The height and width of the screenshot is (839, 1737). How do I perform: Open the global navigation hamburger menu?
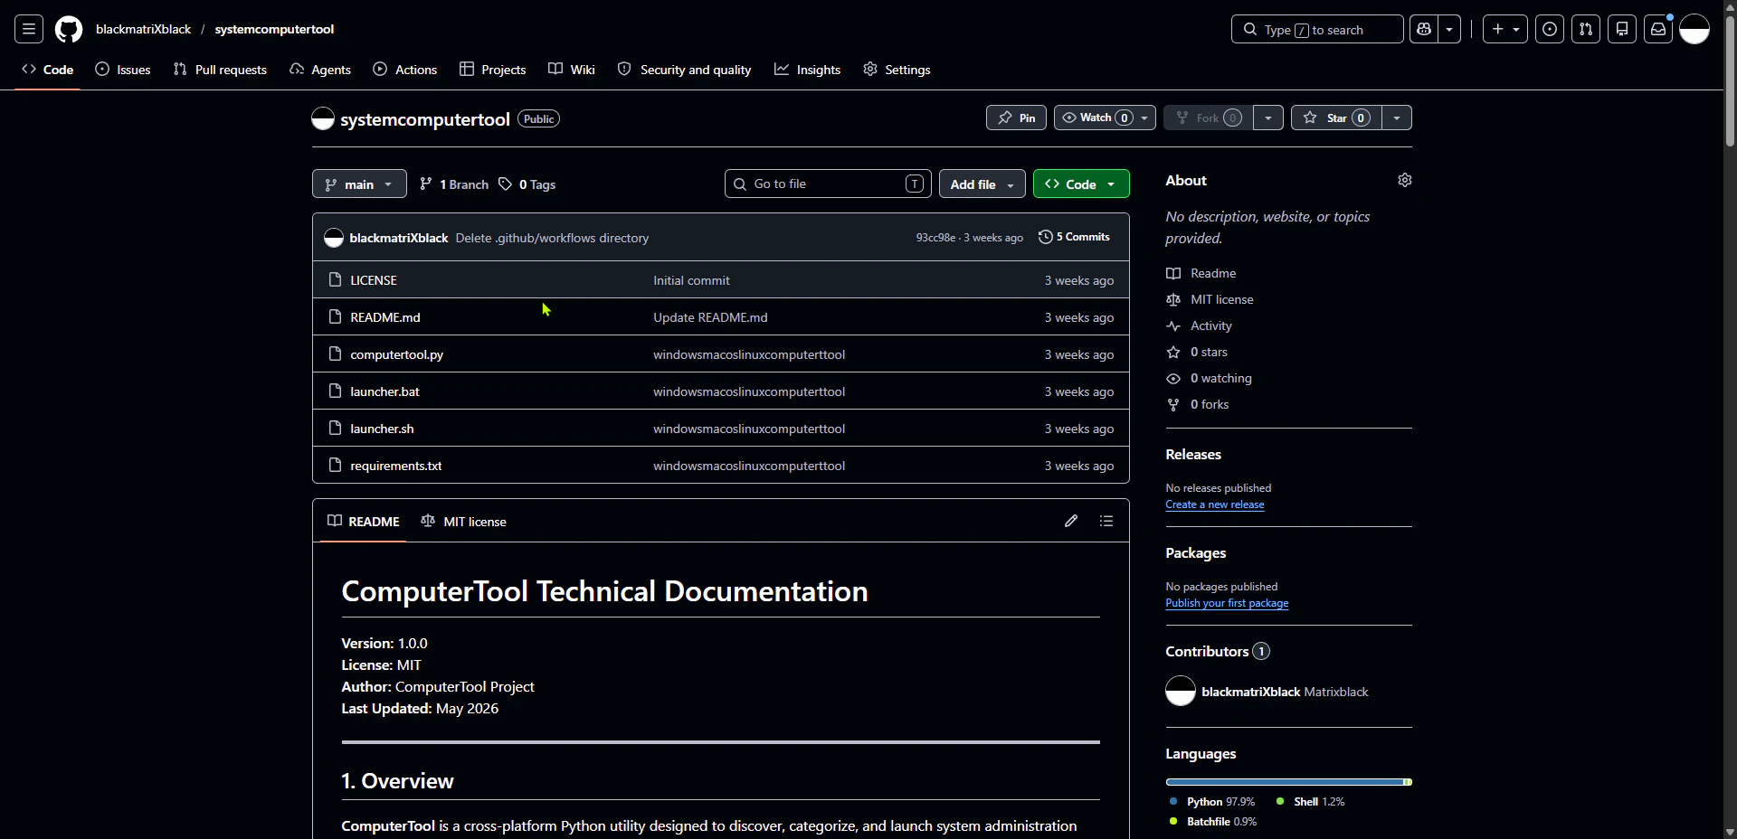point(29,29)
